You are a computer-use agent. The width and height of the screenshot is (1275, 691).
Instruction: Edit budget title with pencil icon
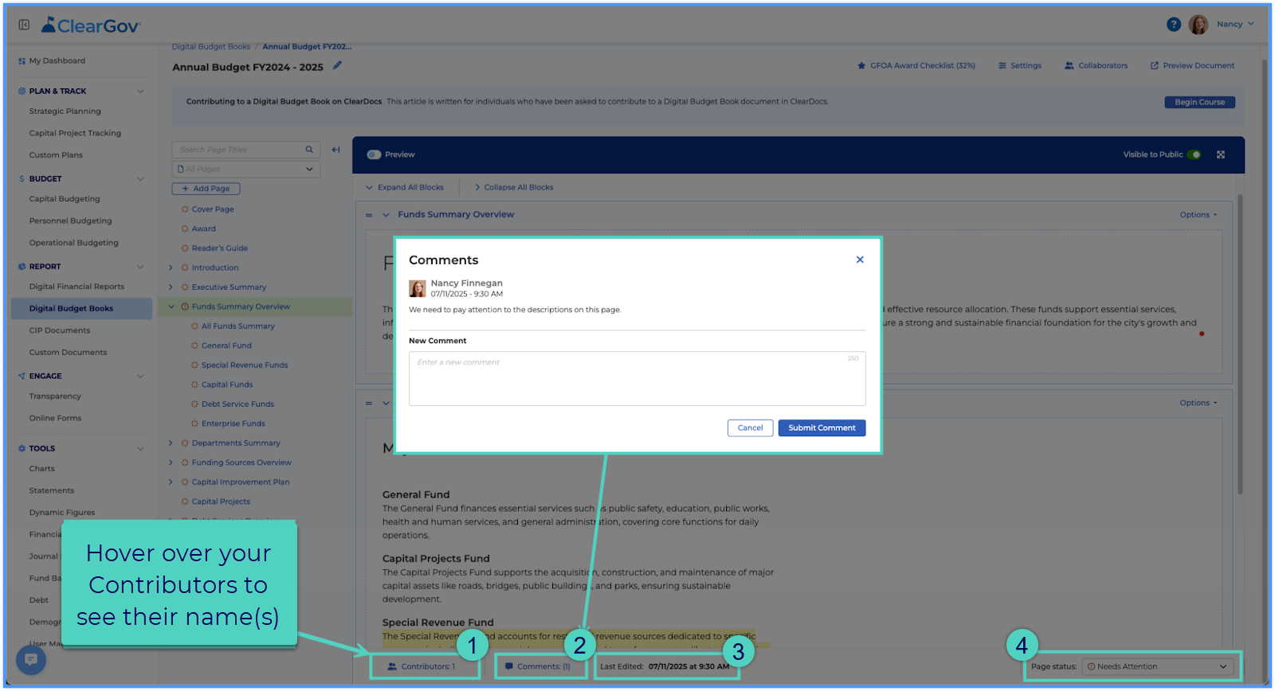[337, 66]
